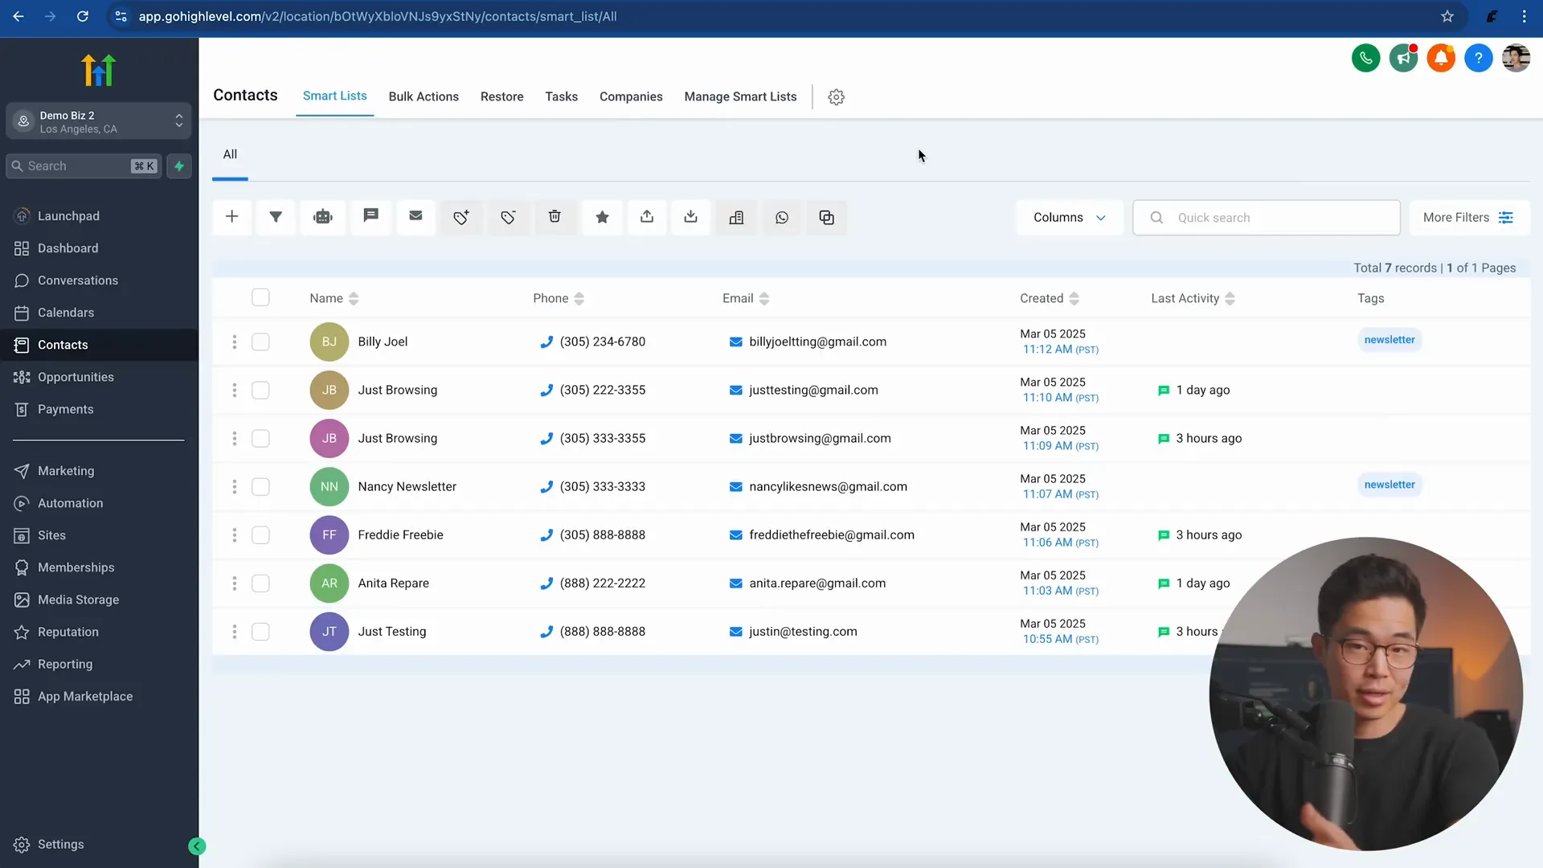
Task: Click newsletter tag on Billy Joel
Action: (x=1389, y=340)
